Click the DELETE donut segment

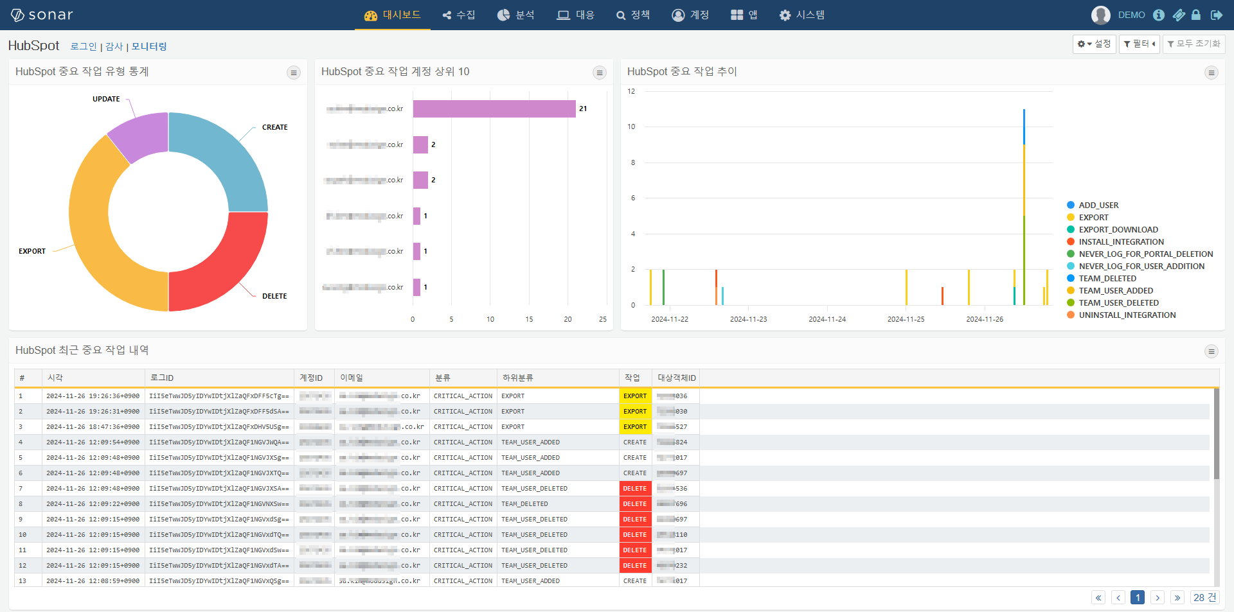pos(226,270)
